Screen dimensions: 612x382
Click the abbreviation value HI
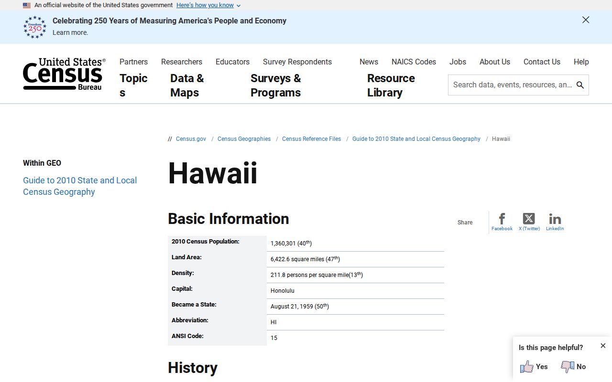[x=273, y=322]
